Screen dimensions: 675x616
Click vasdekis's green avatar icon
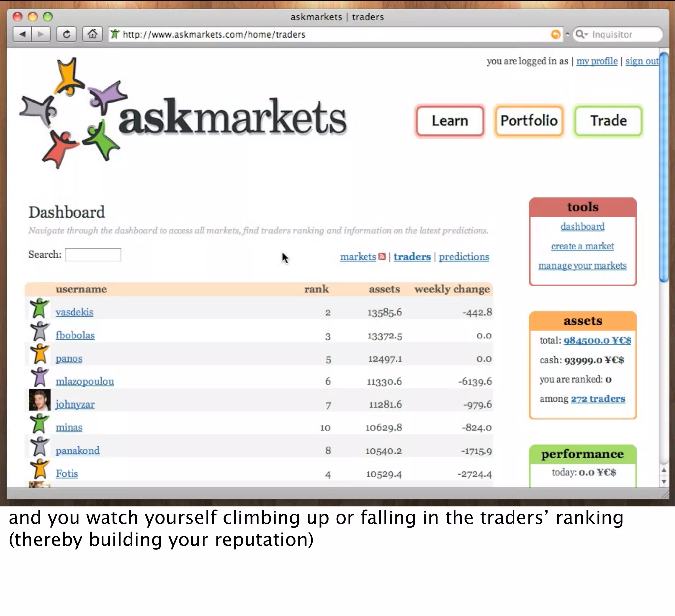pos(40,308)
